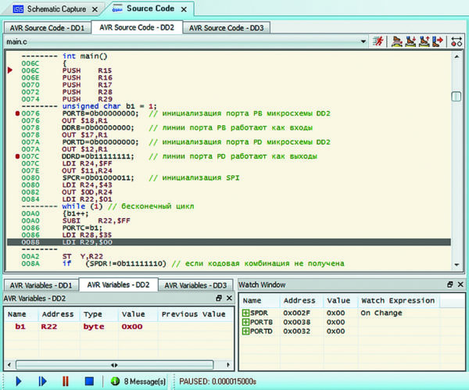The image size is (469, 390).
Task: Expand the SPDR watch item
Action: point(245,313)
